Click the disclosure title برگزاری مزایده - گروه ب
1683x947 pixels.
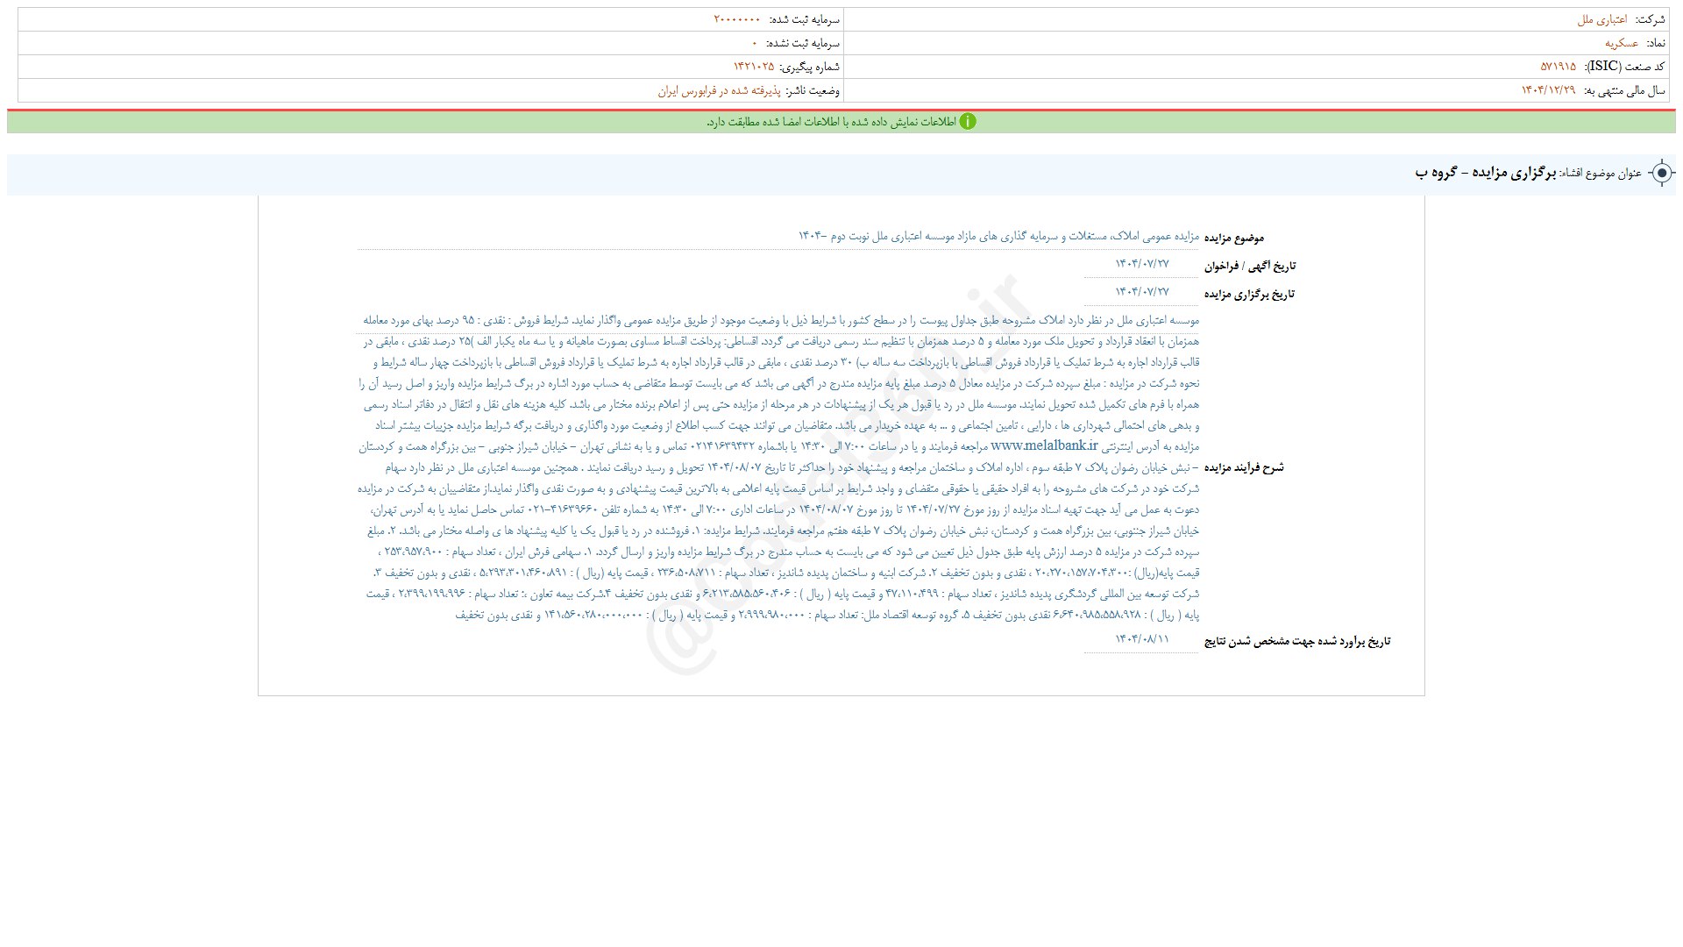point(1485,174)
